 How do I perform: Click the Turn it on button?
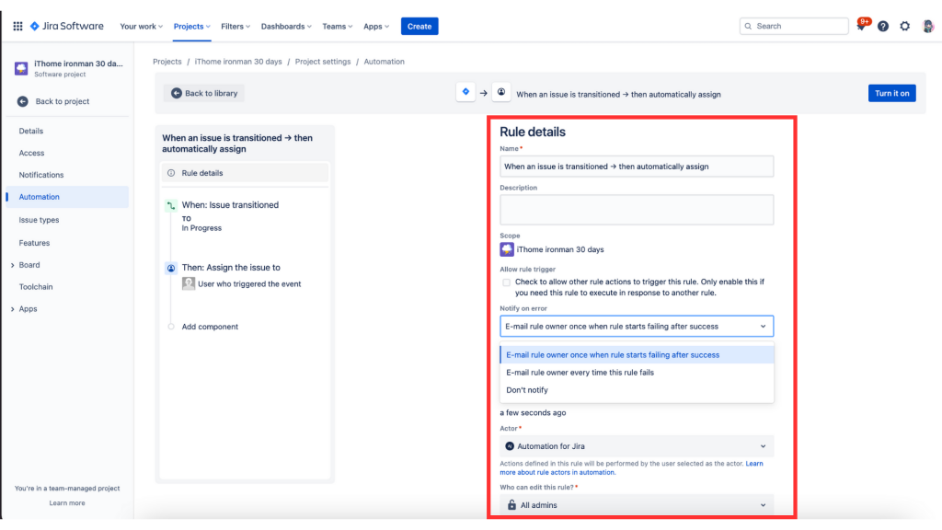(x=891, y=93)
